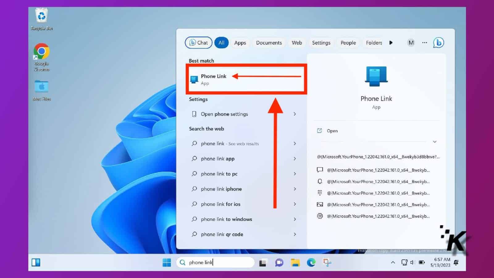Viewport: 494px width, 278px height.
Task: Launch Microsoft Edge from the taskbar
Action: 311,262
